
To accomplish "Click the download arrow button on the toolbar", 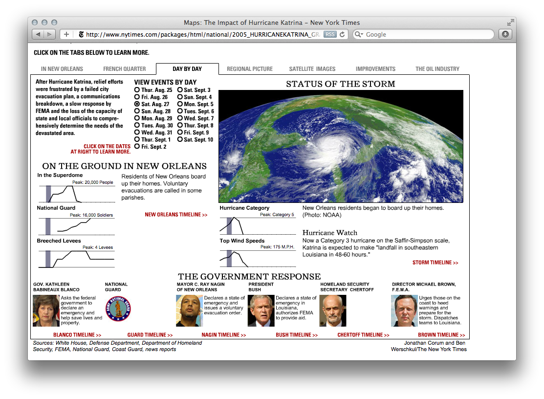I will tap(505, 34).
